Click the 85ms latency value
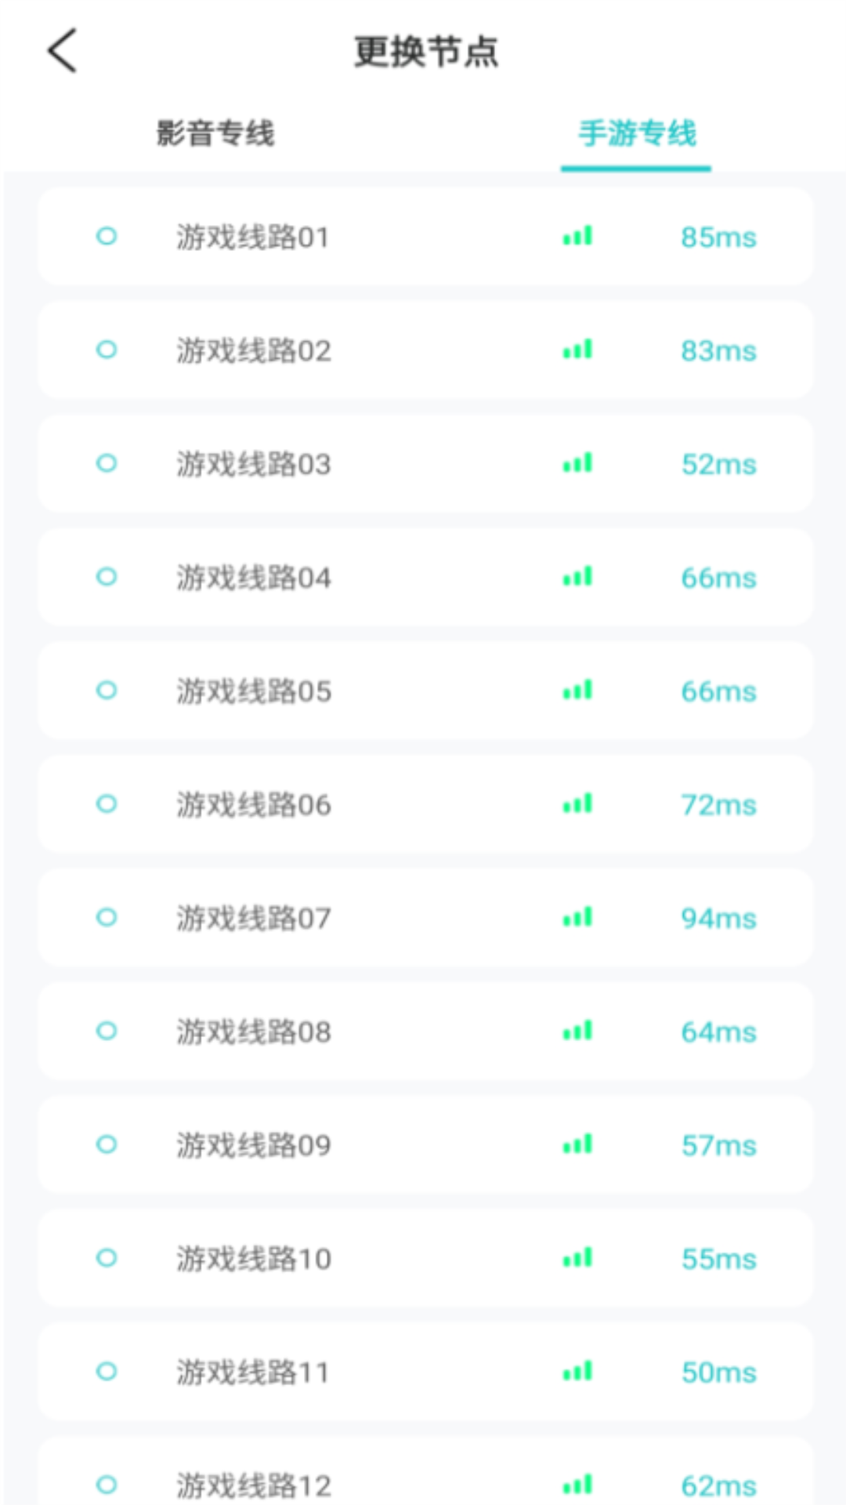This screenshot has height=1505, width=846. click(718, 237)
